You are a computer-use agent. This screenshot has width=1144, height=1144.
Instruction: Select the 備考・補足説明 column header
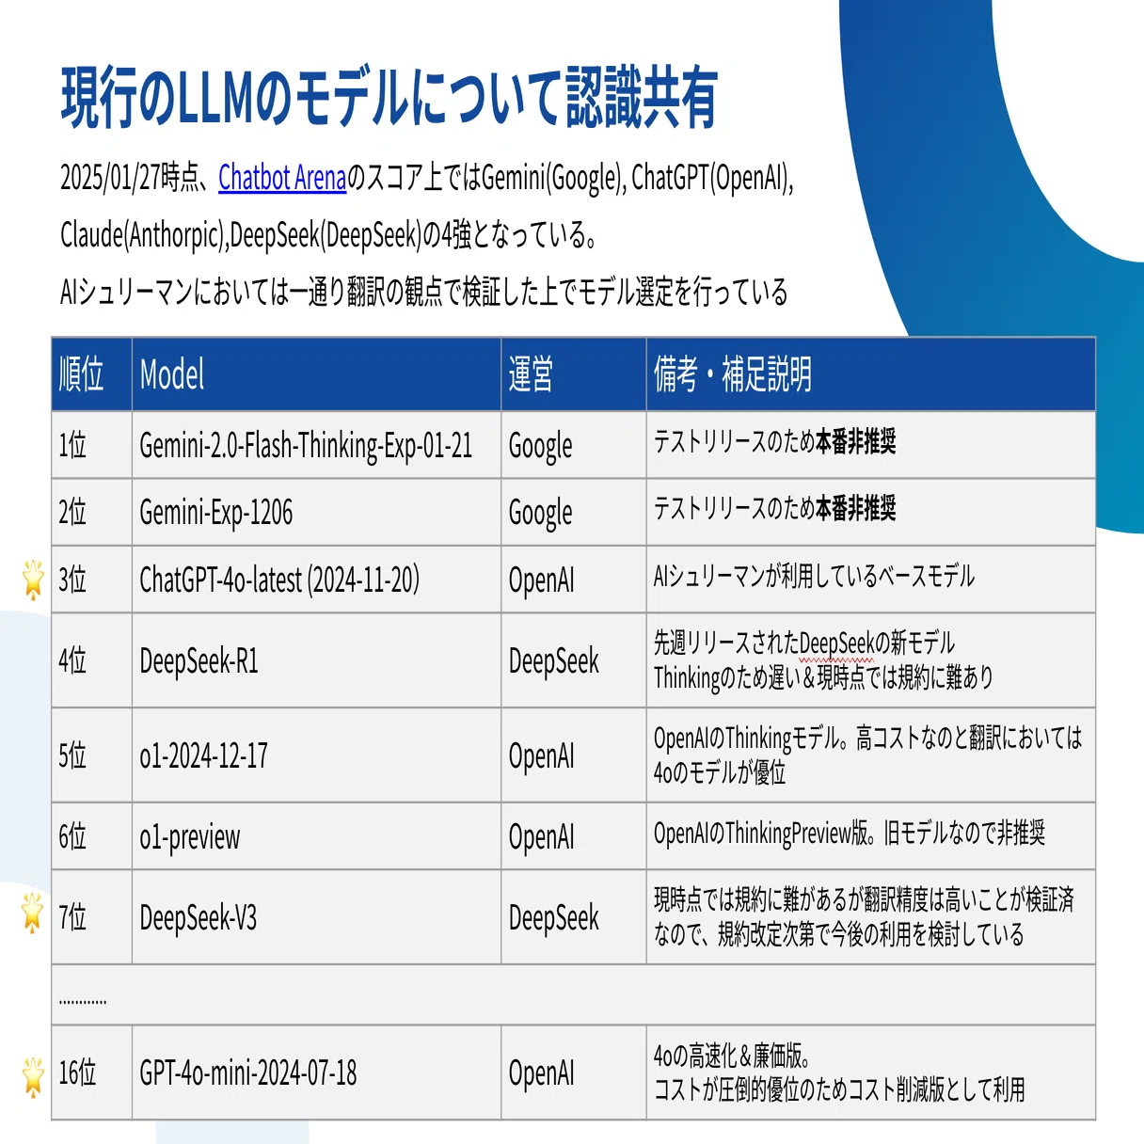tap(871, 373)
